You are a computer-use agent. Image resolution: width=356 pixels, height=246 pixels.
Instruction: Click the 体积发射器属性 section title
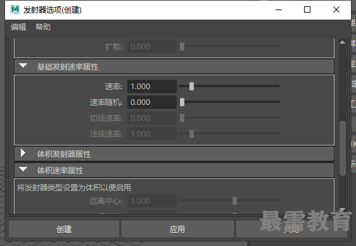(x=64, y=154)
